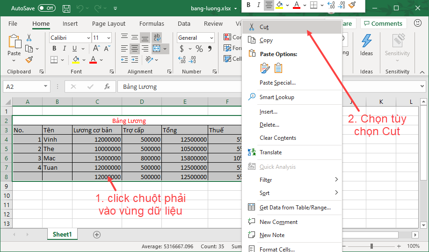Switch to Insert ribbon tab
The height and width of the screenshot is (252, 429).
click(x=70, y=24)
